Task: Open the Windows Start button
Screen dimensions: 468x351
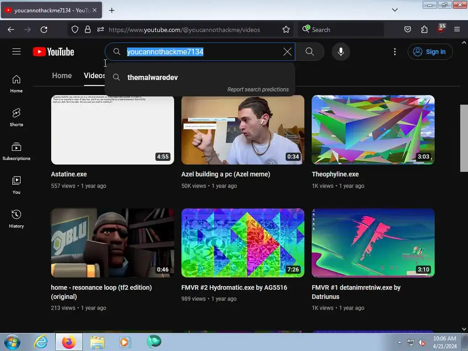Action: point(12,342)
